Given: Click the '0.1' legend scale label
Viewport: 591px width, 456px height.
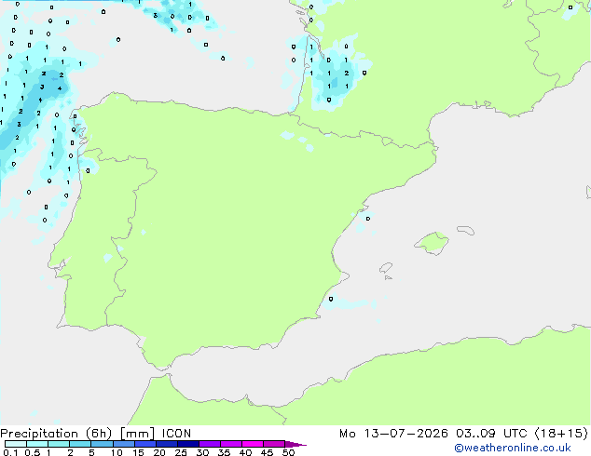Looking at the screenshot, I should [10, 452].
